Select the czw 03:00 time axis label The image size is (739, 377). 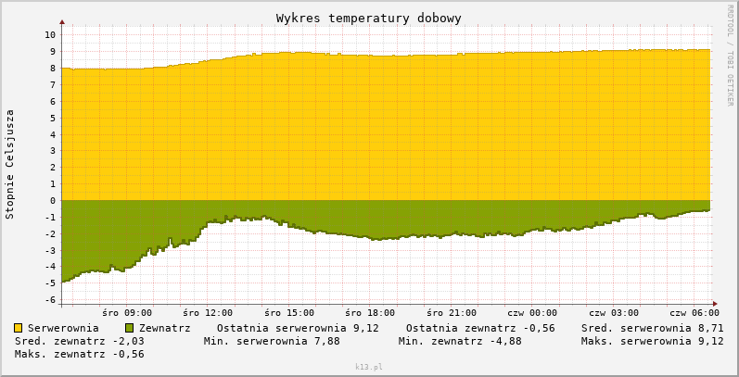[613, 313]
